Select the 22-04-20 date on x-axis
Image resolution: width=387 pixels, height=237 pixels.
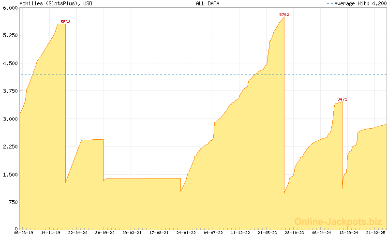[x=78, y=233]
